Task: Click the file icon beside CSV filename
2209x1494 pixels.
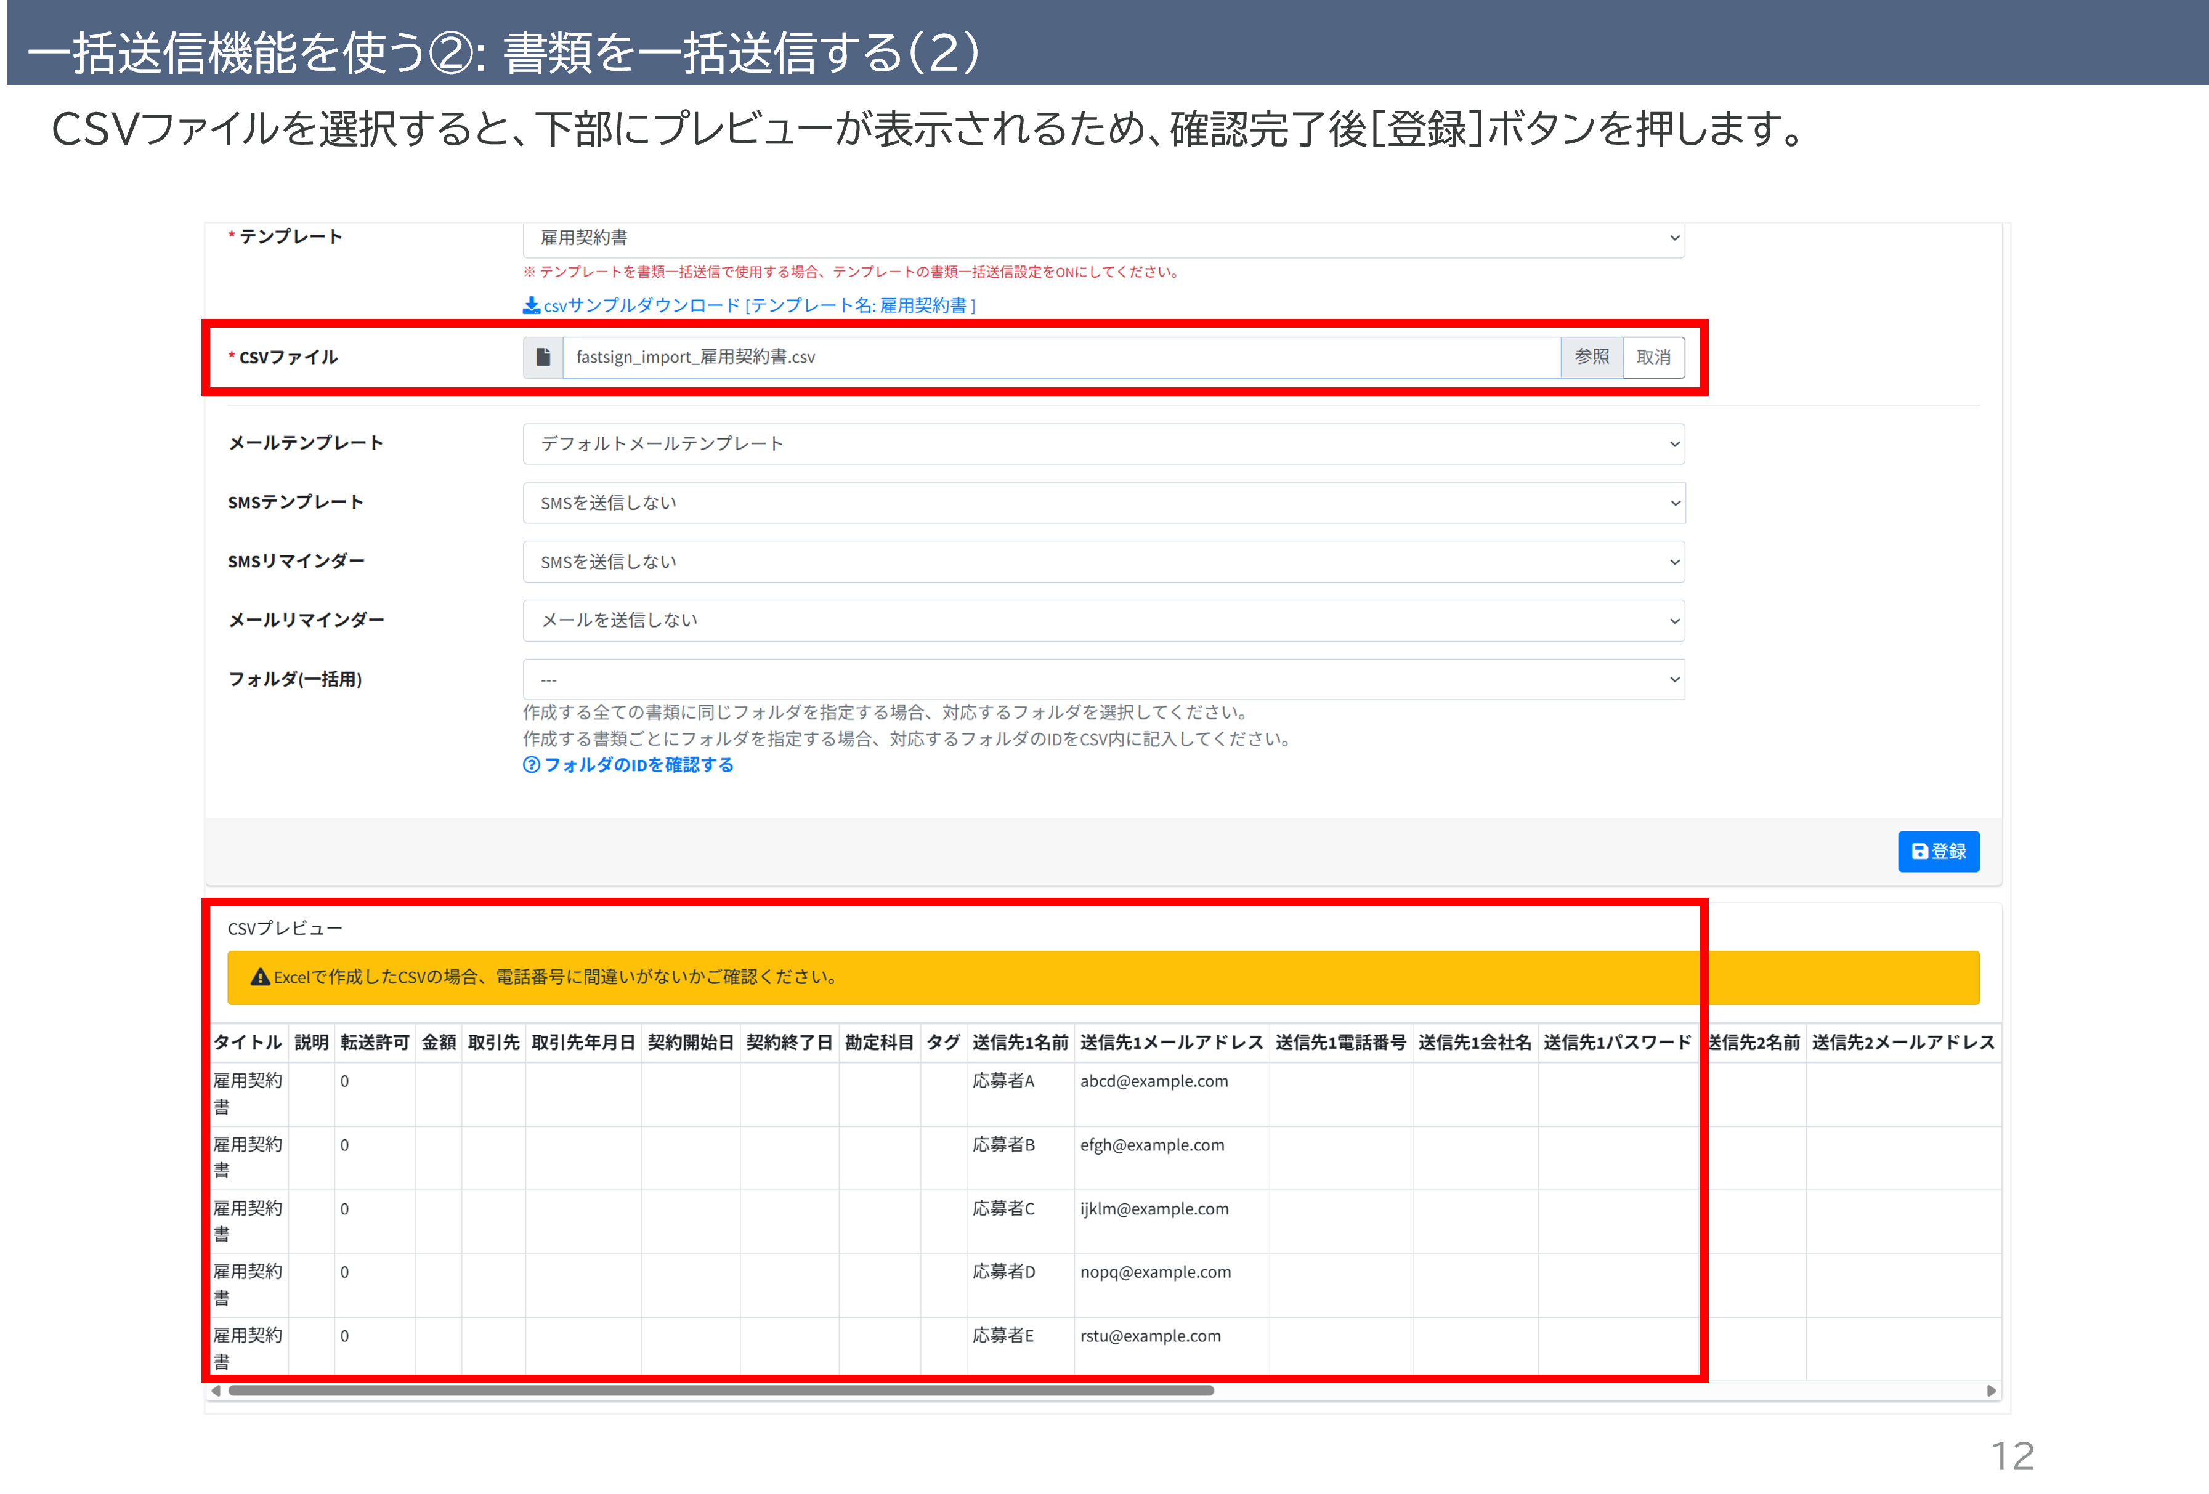Action: (x=543, y=357)
